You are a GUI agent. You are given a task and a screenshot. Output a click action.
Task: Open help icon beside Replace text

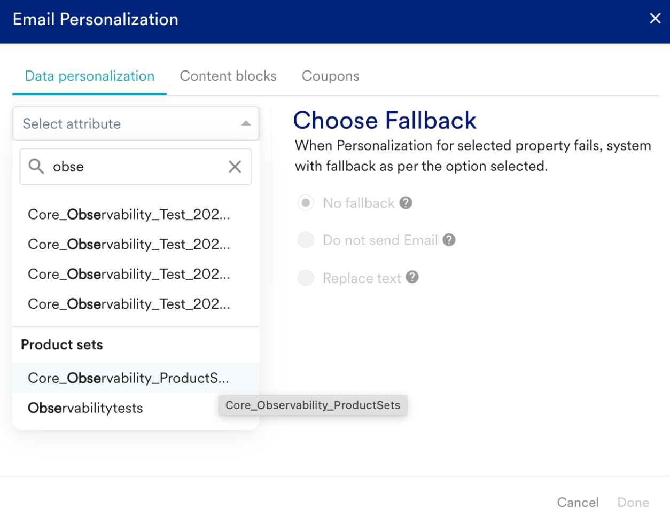412,277
